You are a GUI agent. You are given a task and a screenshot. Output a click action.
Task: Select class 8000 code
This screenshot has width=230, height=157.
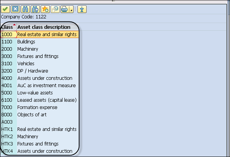point(7,114)
